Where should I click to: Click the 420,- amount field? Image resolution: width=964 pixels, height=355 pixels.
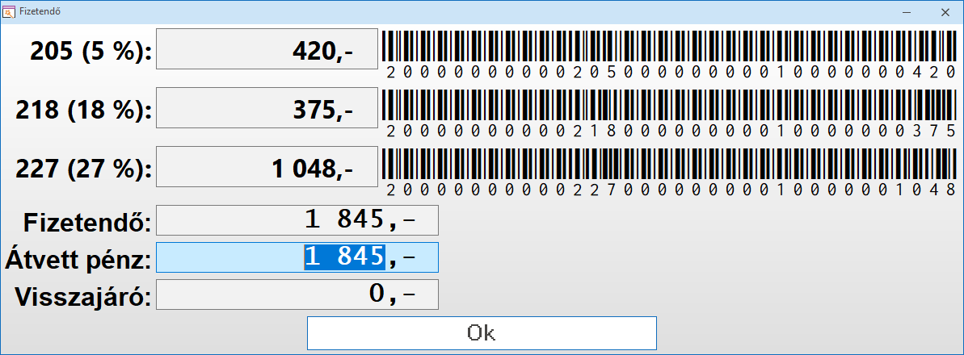[267, 48]
